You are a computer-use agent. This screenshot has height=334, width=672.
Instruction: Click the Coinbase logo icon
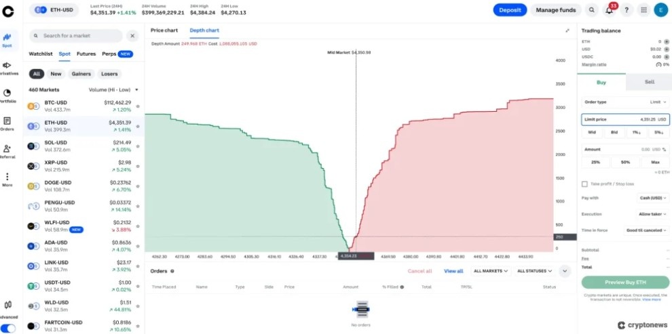(7, 12)
